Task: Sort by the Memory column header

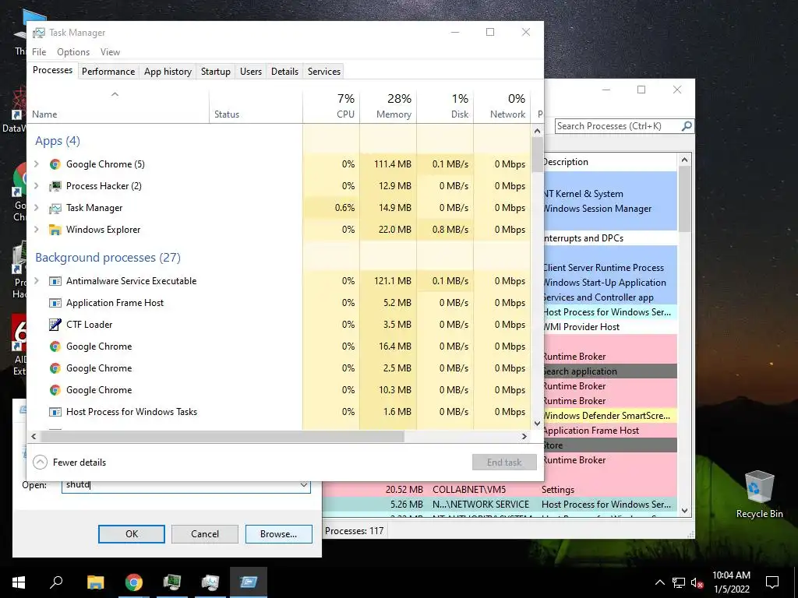Action: click(388, 107)
